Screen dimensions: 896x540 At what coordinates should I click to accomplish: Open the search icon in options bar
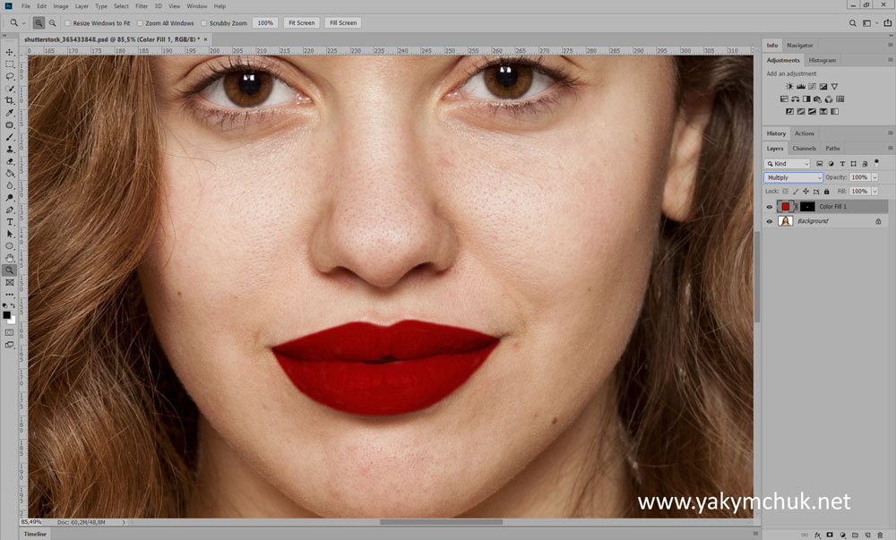coord(853,22)
